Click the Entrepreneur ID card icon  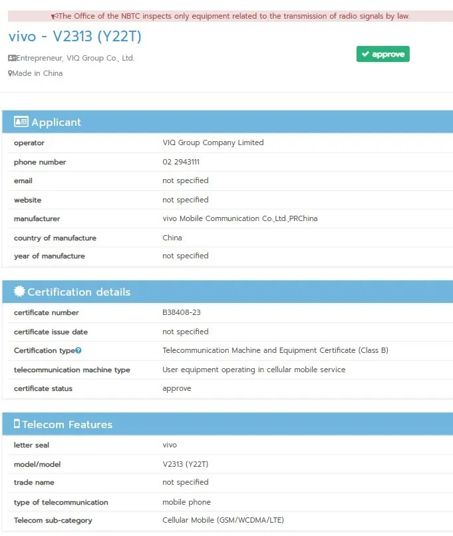coord(12,58)
